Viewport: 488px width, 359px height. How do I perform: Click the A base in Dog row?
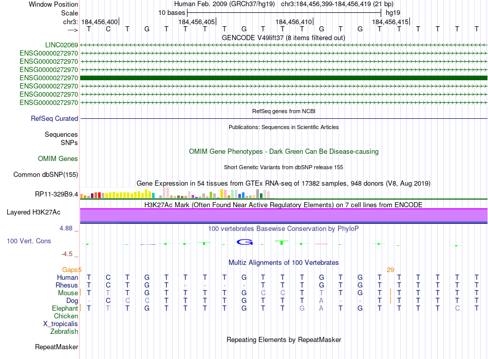(321, 301)
